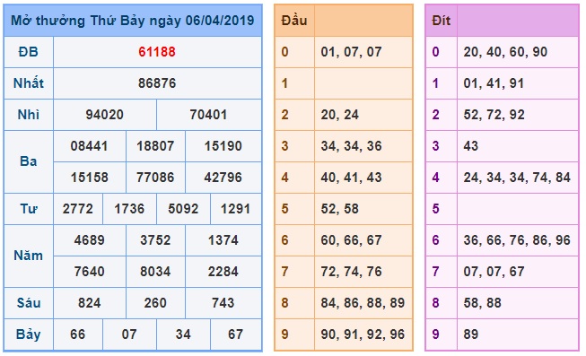Select the Nhì prize number 94020
Image resolution: width=586 pixels, height=356 pixels.
coord(105,115)
